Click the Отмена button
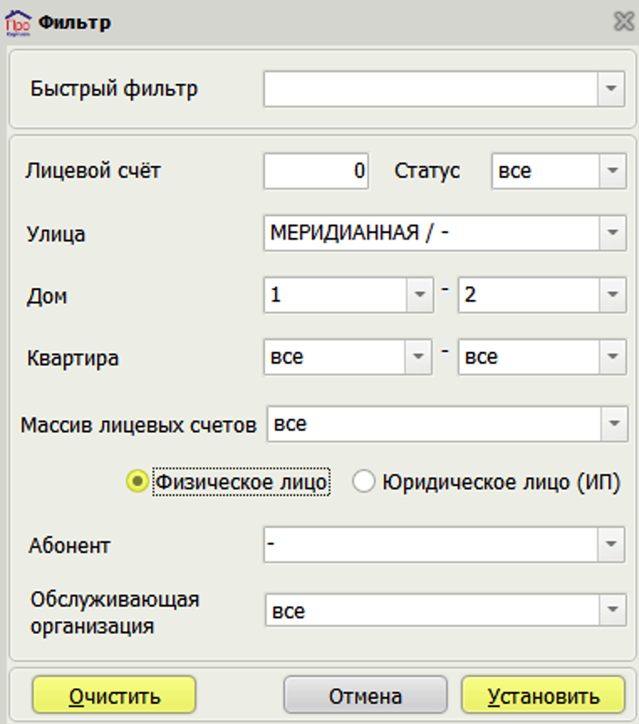Image resolution: width=639 pixels, height=724 pixels. point(365,696)
